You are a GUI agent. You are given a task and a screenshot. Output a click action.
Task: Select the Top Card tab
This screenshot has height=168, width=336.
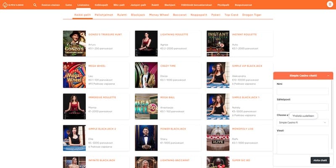click(x=231, y=15)
